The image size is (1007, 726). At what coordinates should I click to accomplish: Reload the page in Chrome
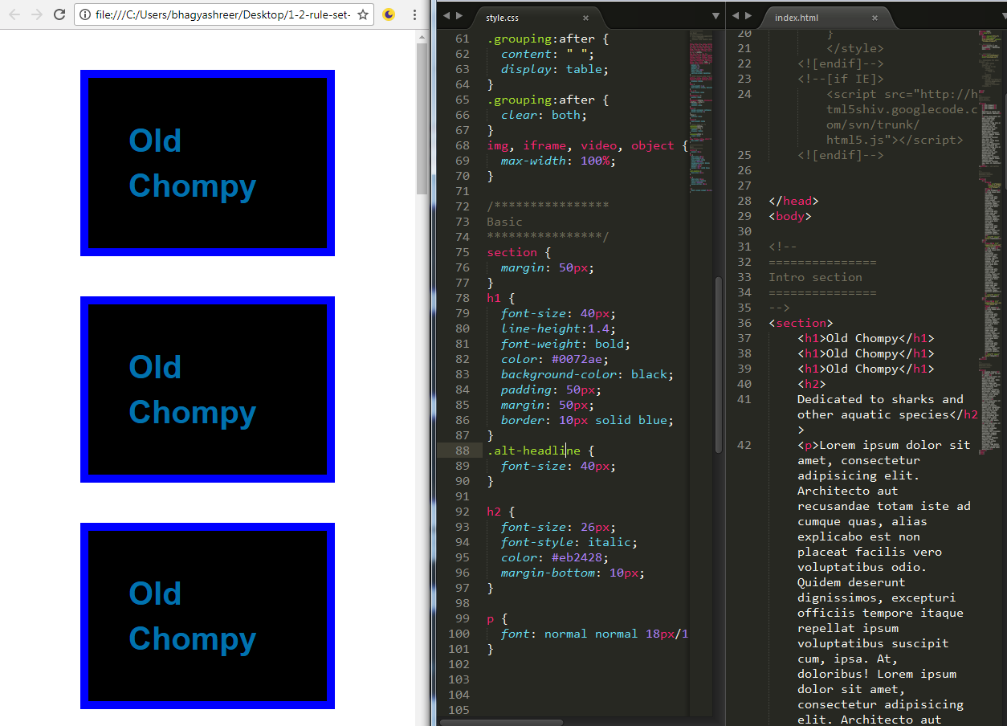[x=59, y=14]
